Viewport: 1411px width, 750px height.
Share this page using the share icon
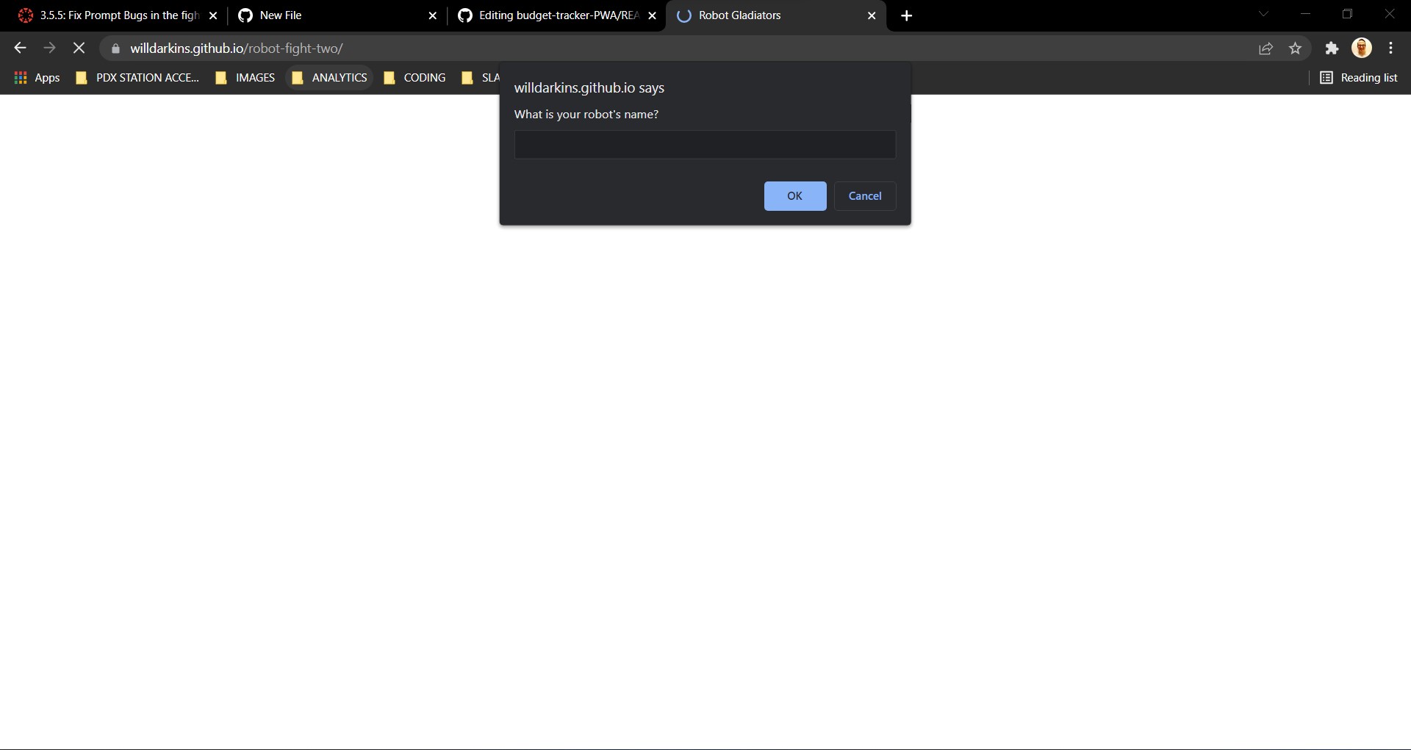tap(1265, 48)
